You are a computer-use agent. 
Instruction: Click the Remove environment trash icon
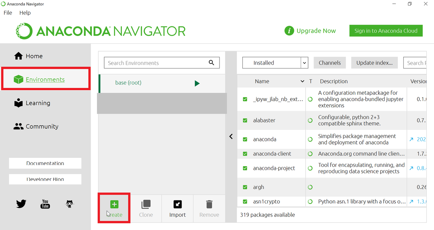(x=209, y=204)
